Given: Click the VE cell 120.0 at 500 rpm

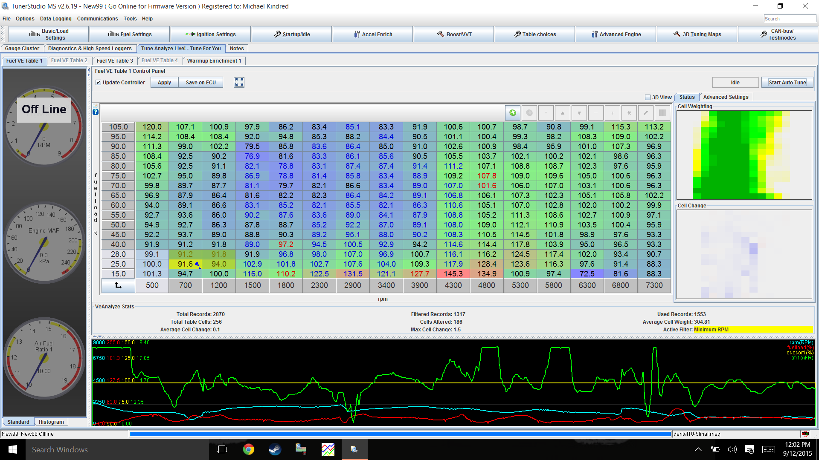Looking at the screenshot, I should pyautogui.click(x=152, y=127).
